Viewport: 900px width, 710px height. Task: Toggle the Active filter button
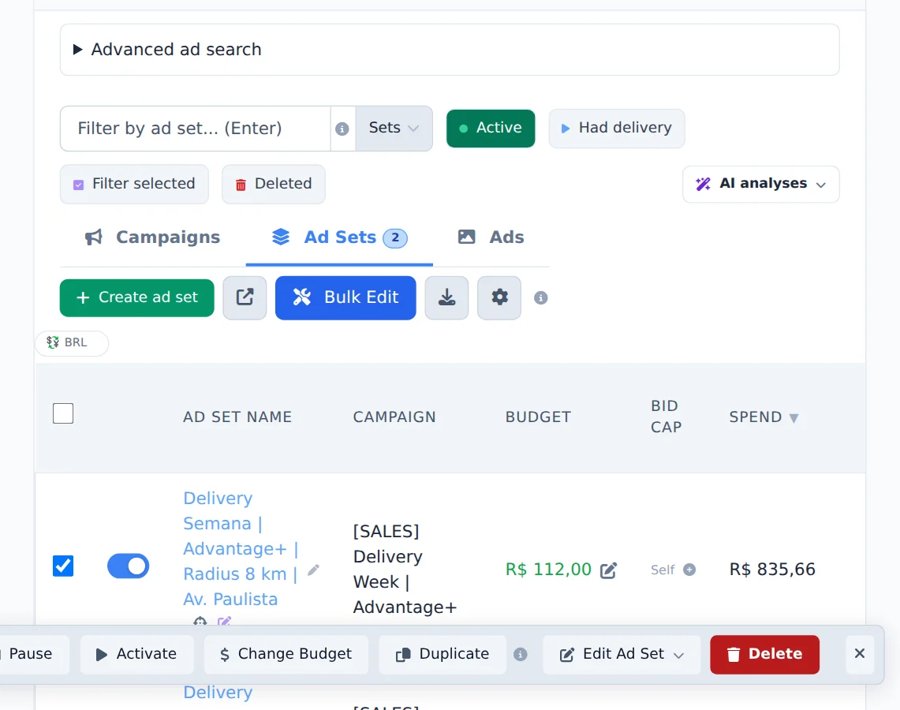click(491, 128)
